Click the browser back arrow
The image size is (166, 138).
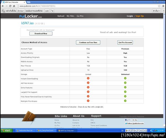(3, 6)
